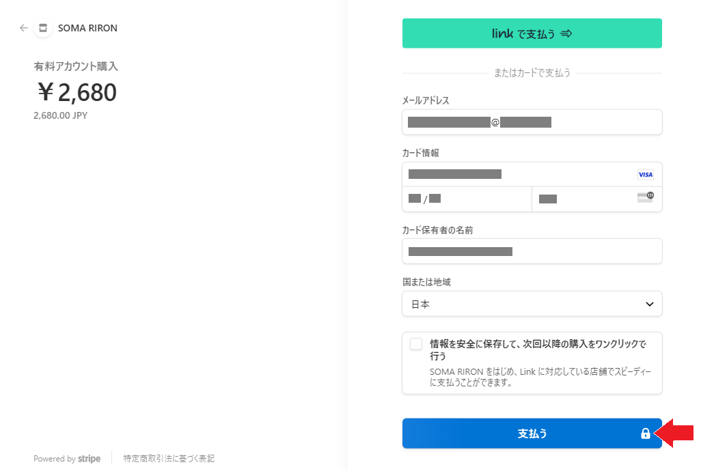Pay using the green link で支払う button
Image resolution: width=714 pixels, height=469 pixels.
[532, 33]
